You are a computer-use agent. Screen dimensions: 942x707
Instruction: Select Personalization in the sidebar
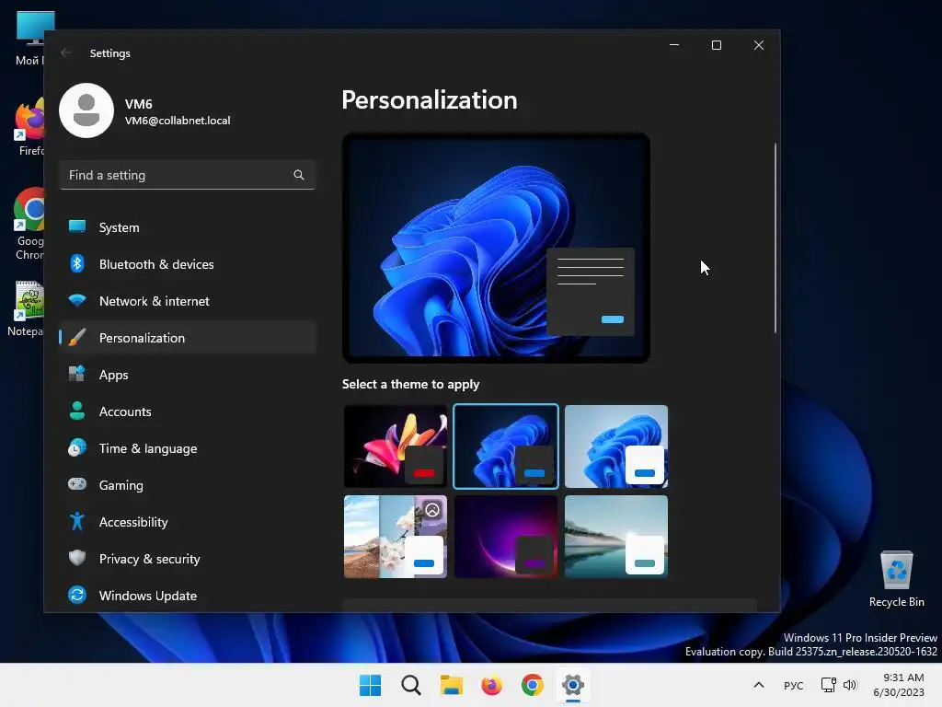[188, 337]
